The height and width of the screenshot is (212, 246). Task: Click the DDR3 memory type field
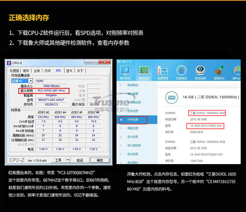click(68, 81)
